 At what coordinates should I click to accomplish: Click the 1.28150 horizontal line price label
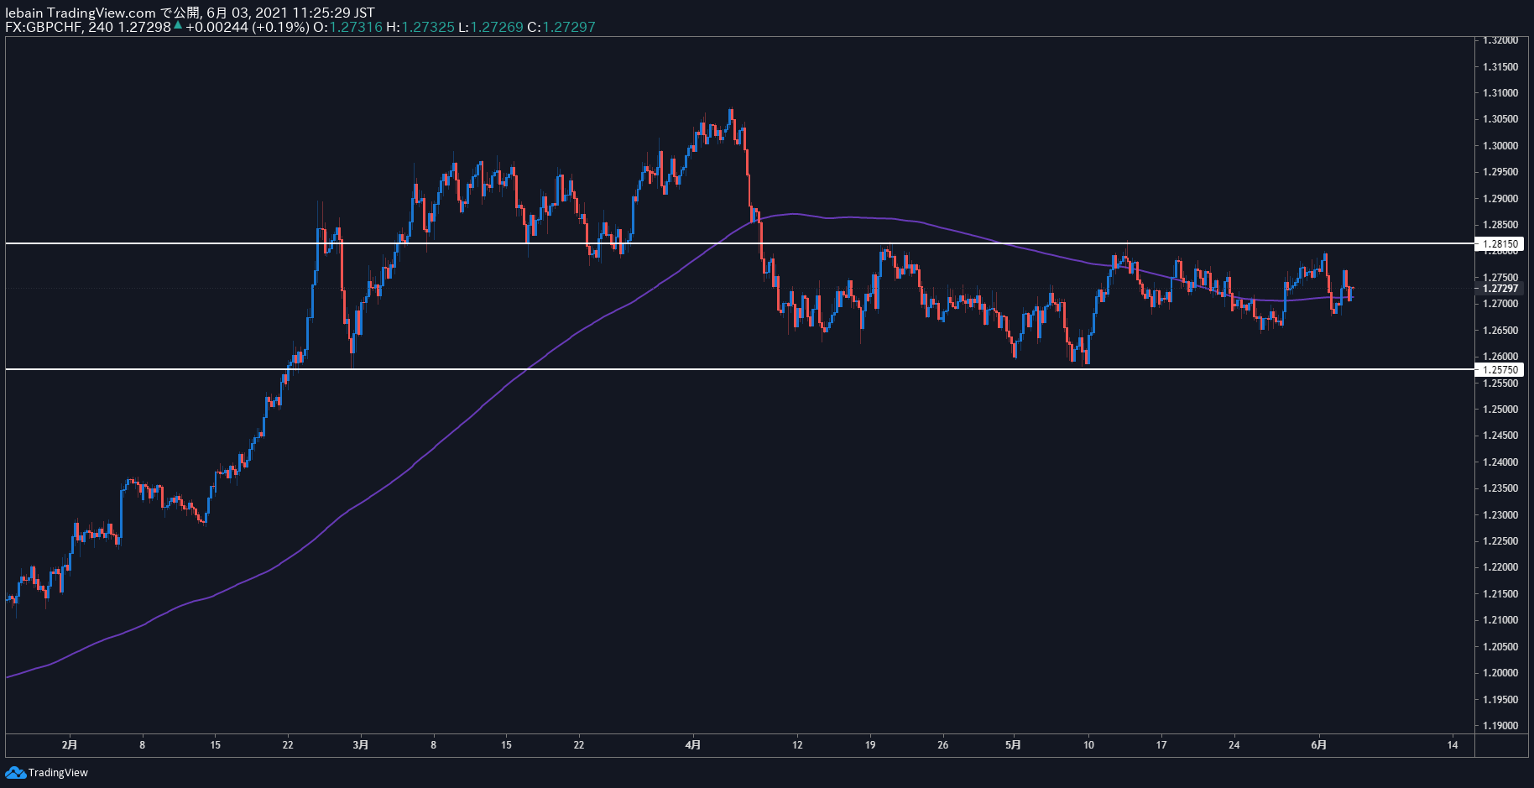pos(1499,244)
